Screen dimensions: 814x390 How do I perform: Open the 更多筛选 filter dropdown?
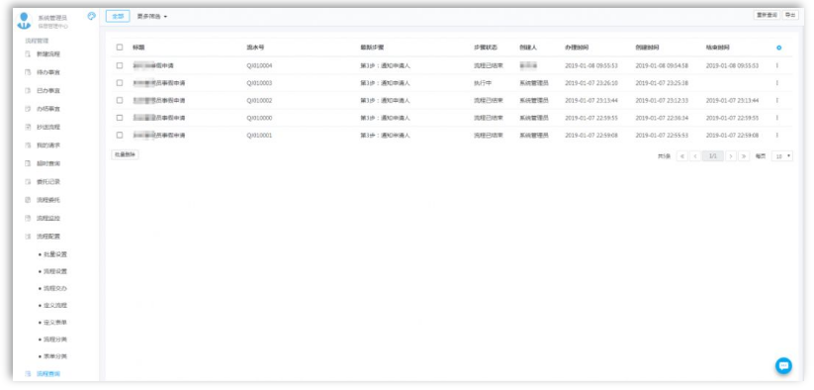tap(152, 16)
